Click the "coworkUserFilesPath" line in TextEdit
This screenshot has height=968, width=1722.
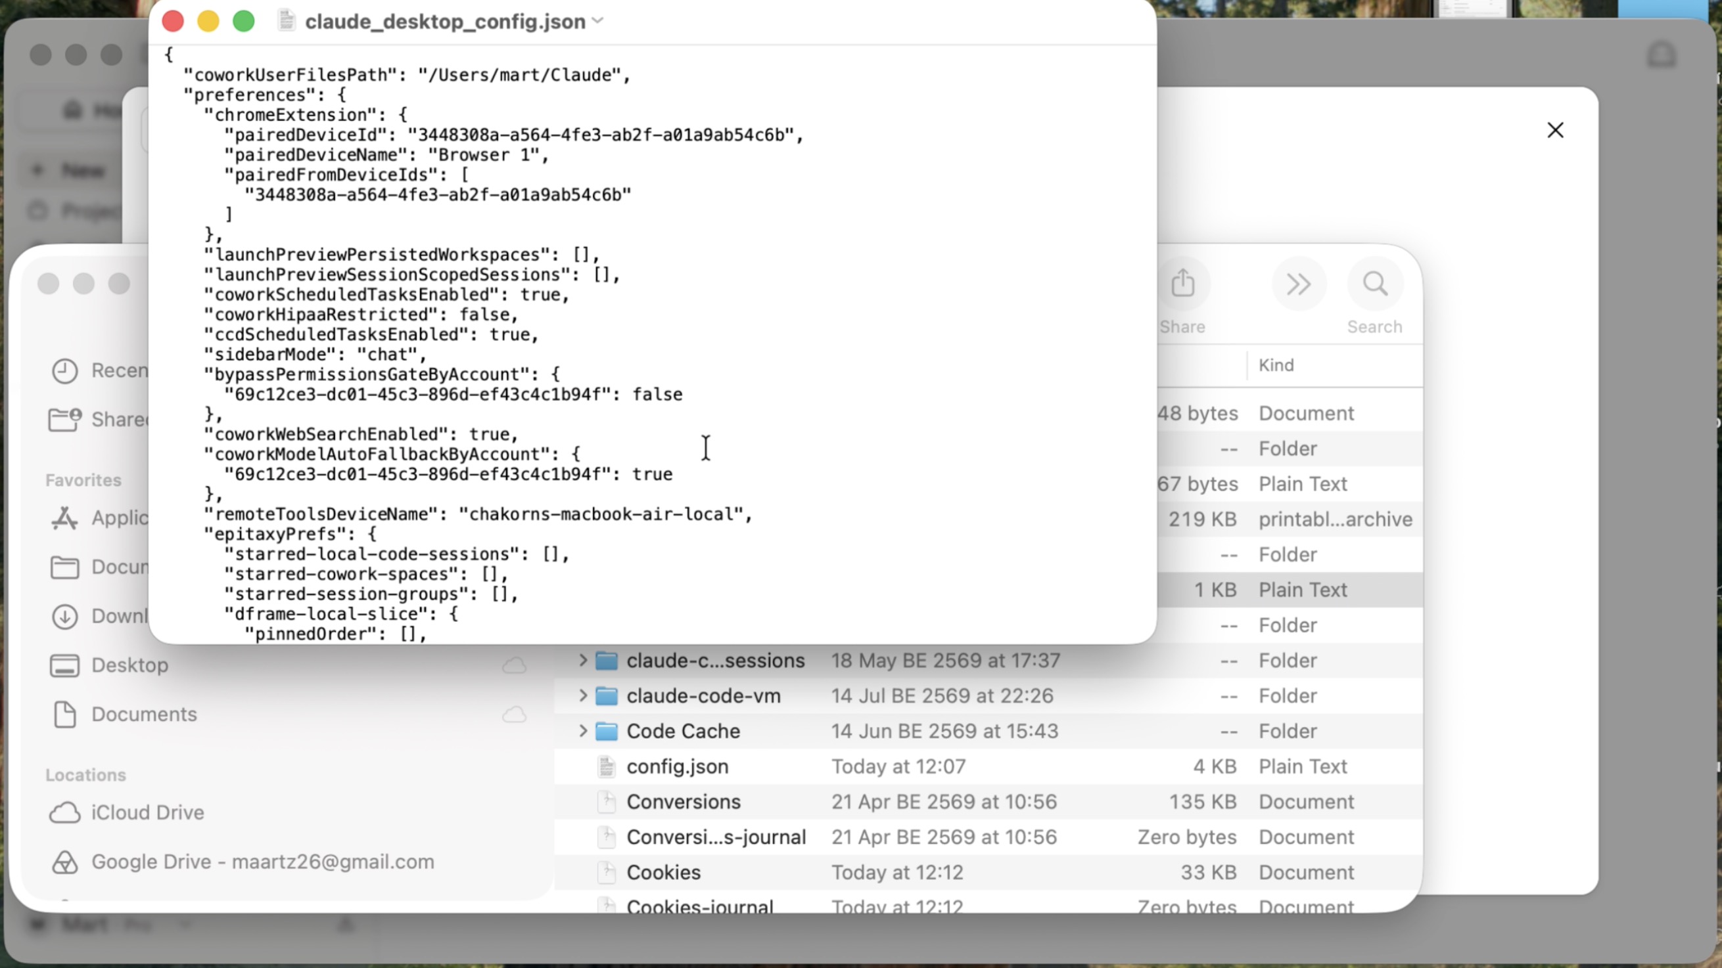point(406,75)
